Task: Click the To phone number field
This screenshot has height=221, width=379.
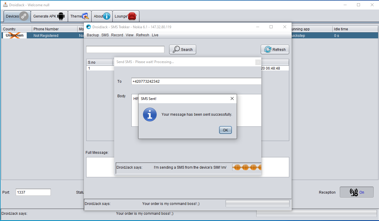Action: [x=196, y=81]
